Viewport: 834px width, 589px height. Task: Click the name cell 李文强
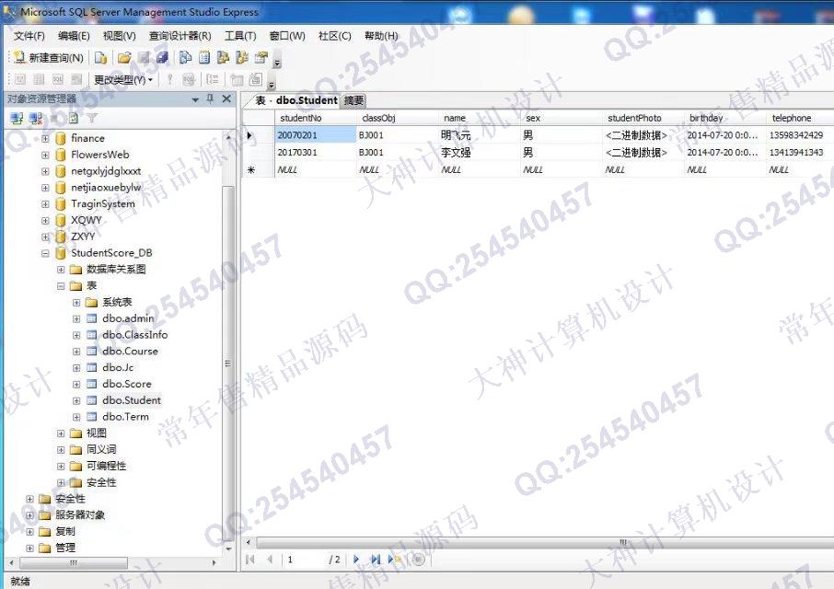(480, 153)
